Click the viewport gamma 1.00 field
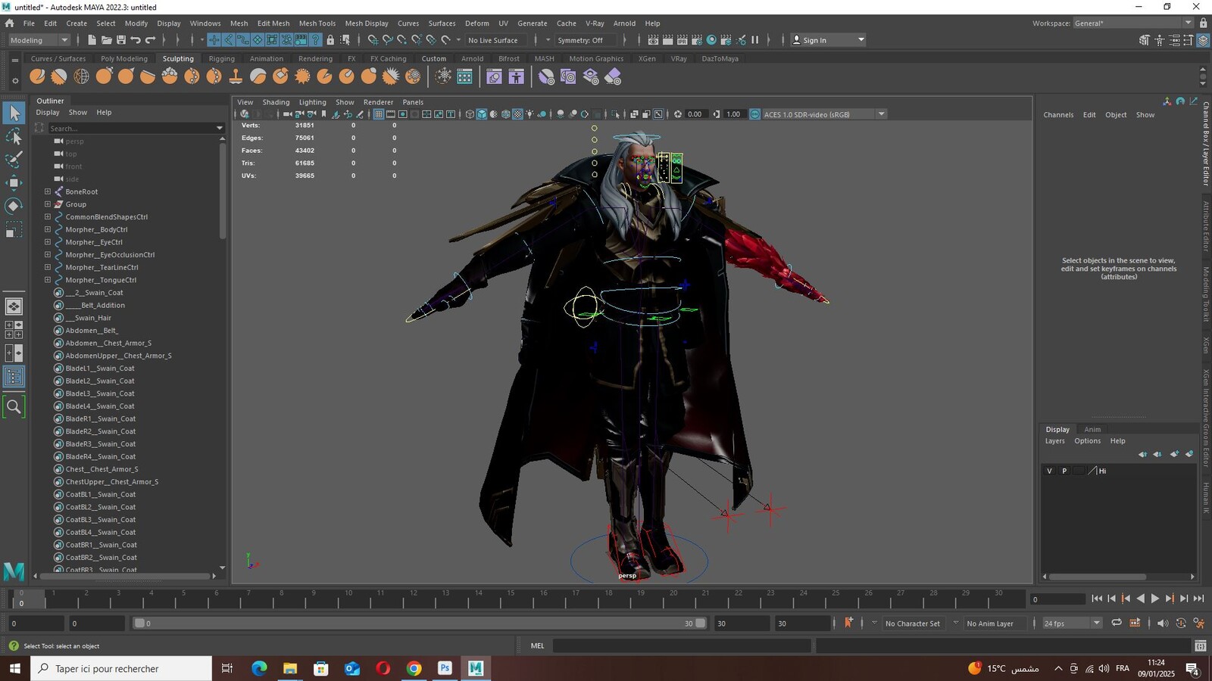Viewport: 1212px width, 681px height. click(733, 114)
